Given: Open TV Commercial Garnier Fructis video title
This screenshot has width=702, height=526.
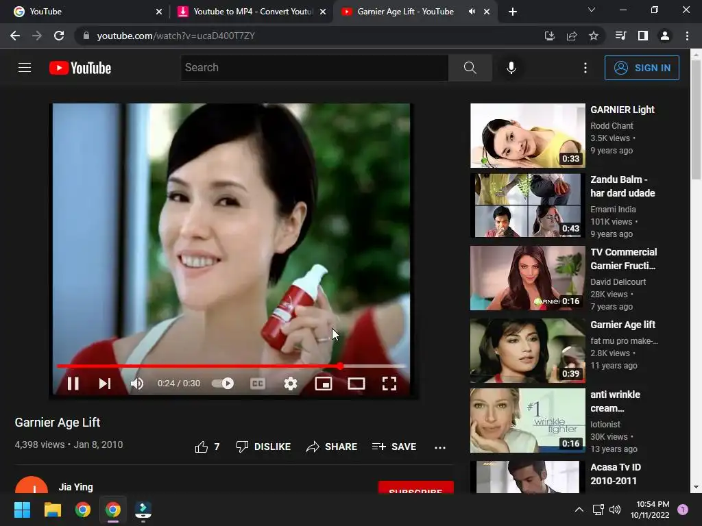Looking at the screenshot, I should click(623, 259).
